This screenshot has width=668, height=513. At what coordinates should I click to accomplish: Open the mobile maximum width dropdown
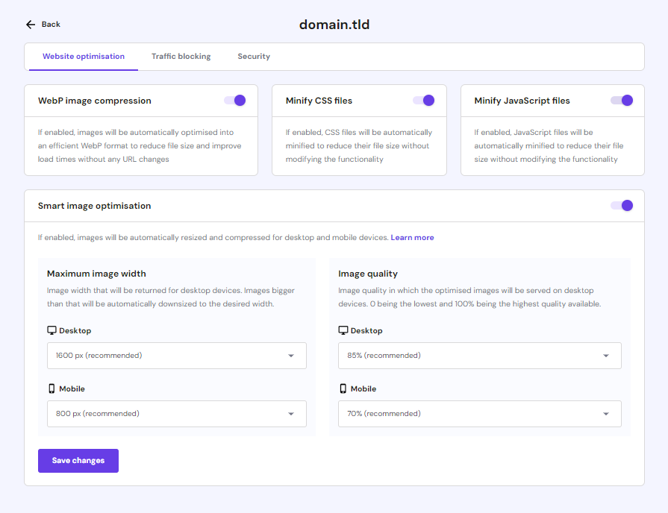coord(176,413)
